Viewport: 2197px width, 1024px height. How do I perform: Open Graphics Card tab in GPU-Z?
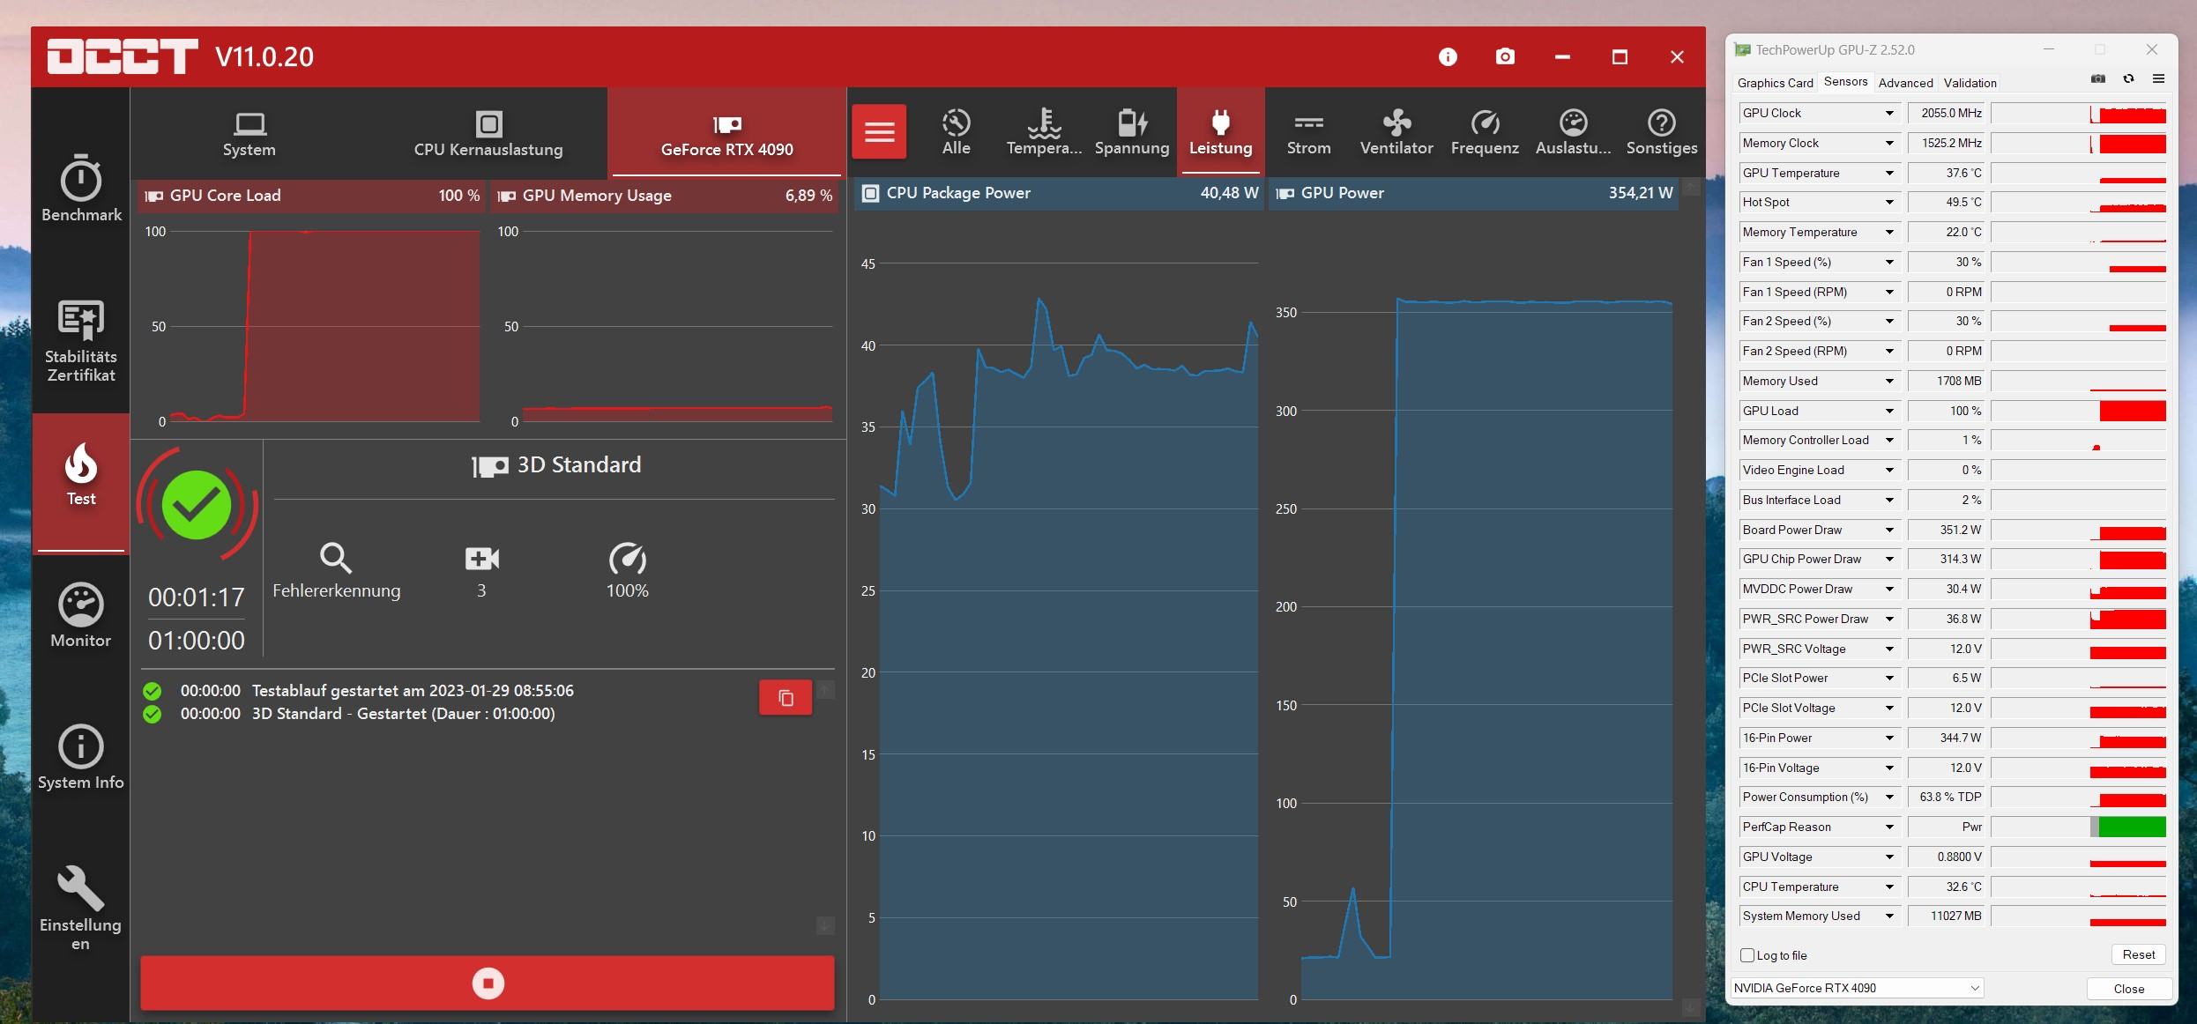click(1775, 83)
